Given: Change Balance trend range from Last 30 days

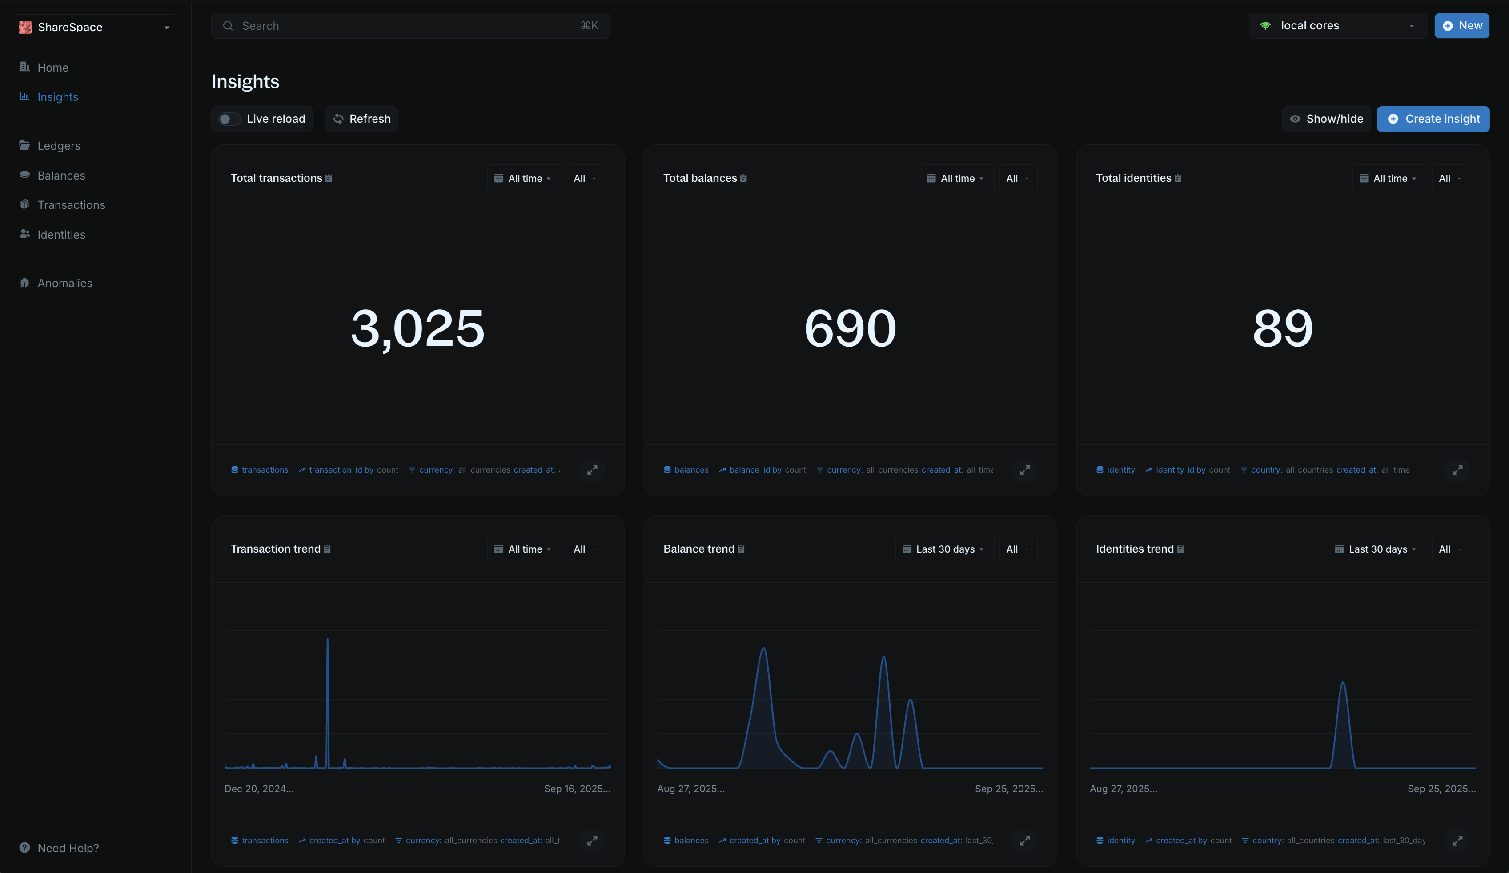Looking at the screenshot, I should [x=943, y=549].
